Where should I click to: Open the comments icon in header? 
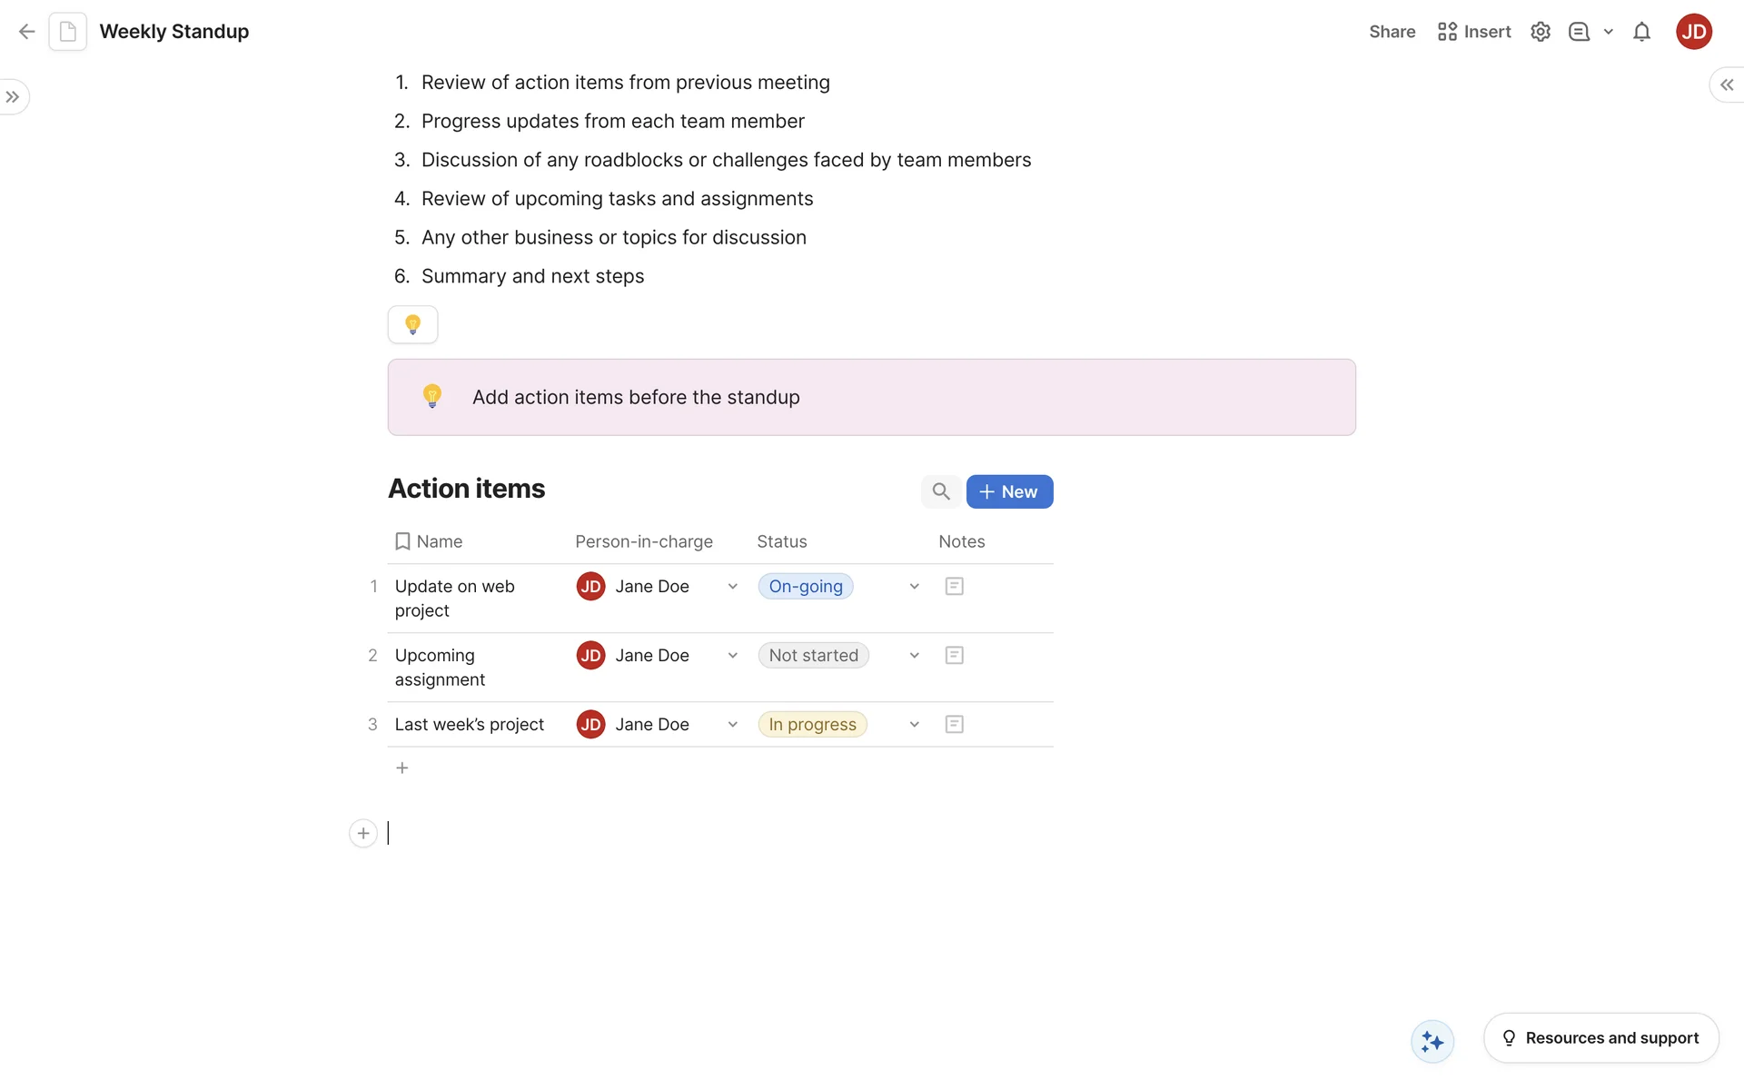tap(1579, 32)
